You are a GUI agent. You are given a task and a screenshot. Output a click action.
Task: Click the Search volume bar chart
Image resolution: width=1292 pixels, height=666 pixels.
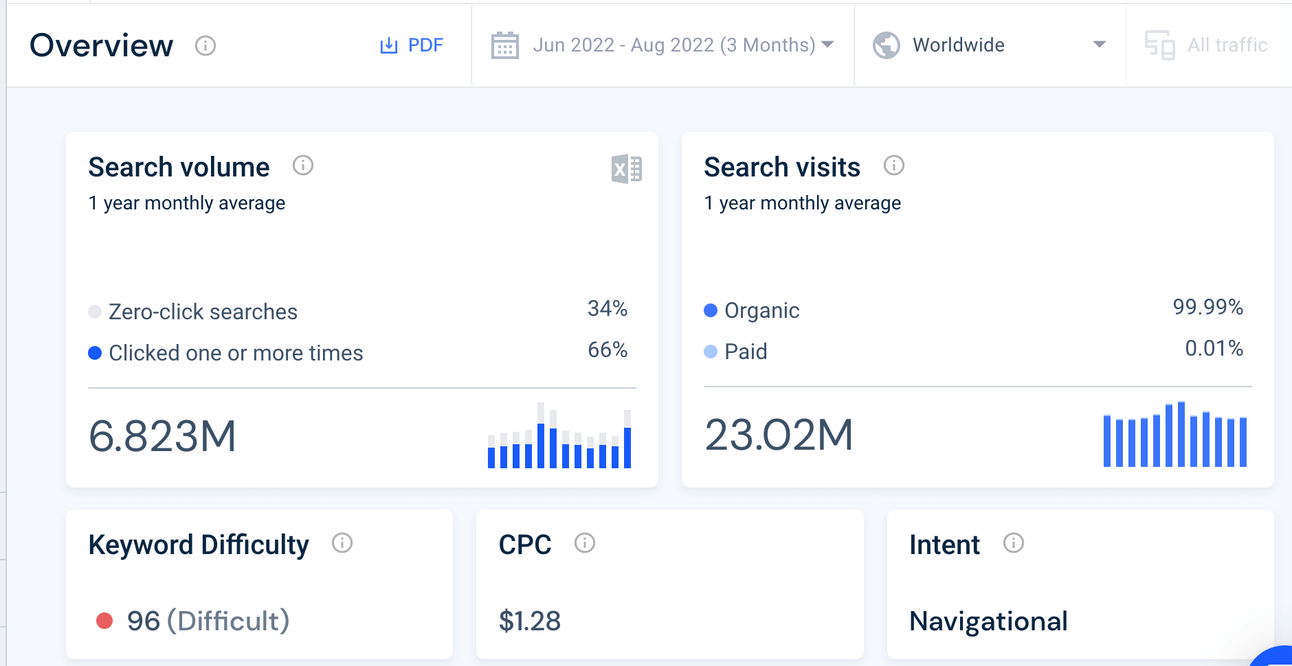point(559,437)
